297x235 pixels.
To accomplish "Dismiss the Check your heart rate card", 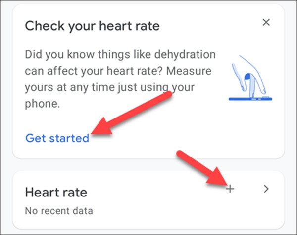I will click(266, 22).
